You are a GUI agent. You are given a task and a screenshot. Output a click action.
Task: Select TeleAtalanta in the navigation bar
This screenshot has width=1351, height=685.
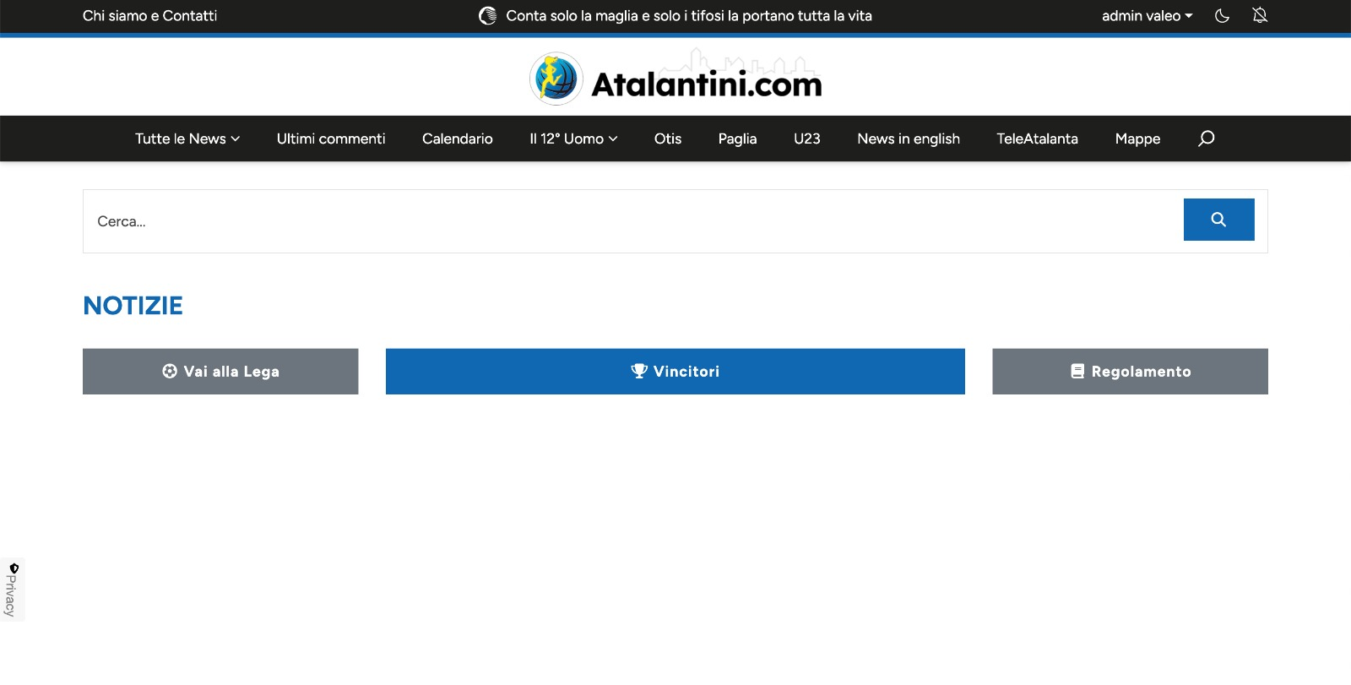pos(1037,139)
